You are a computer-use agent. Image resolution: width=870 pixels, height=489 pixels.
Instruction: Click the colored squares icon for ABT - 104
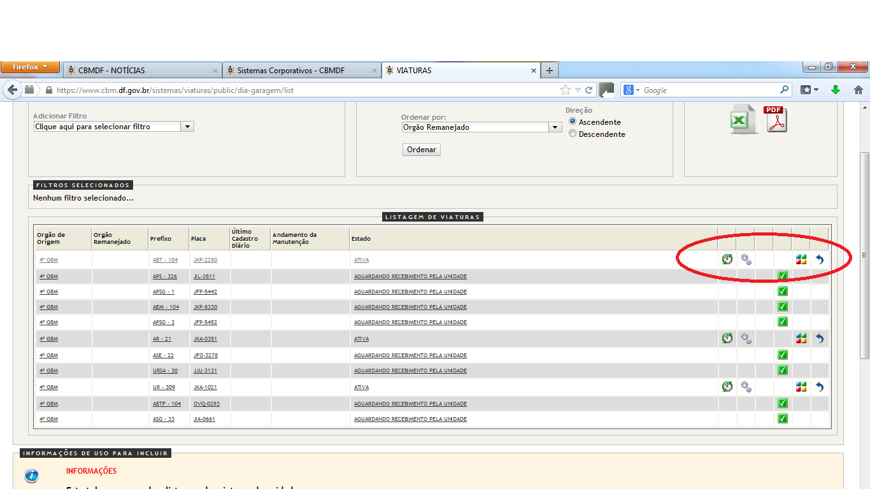(801, 259)
